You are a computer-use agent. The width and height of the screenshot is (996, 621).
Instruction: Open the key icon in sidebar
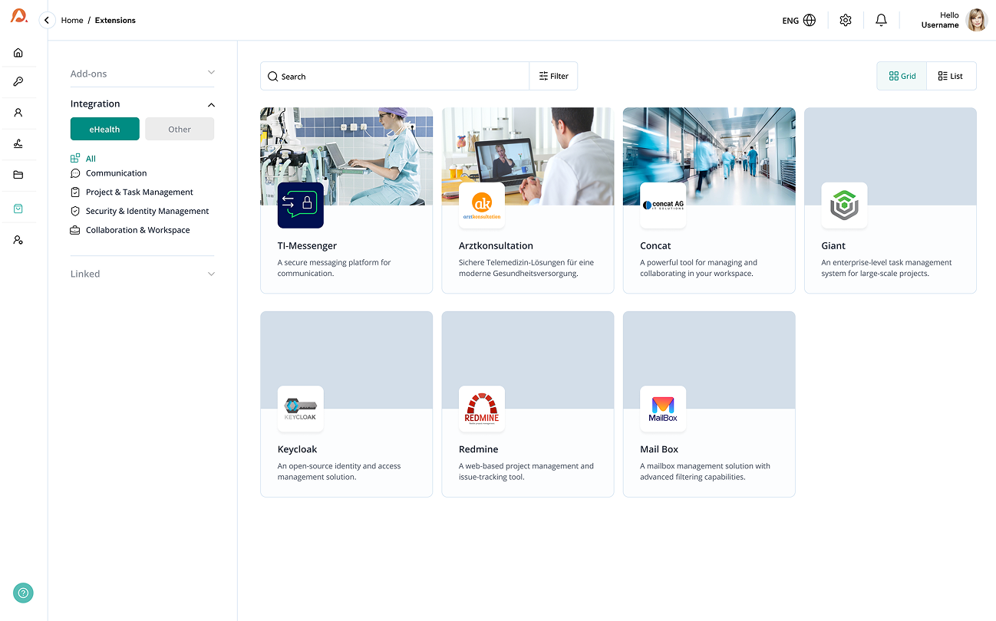tap(18, 82)
